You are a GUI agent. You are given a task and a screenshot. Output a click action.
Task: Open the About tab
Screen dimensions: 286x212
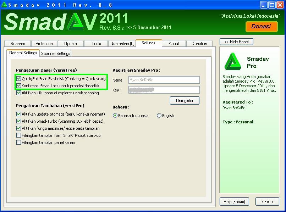click(x=174, y=44)
